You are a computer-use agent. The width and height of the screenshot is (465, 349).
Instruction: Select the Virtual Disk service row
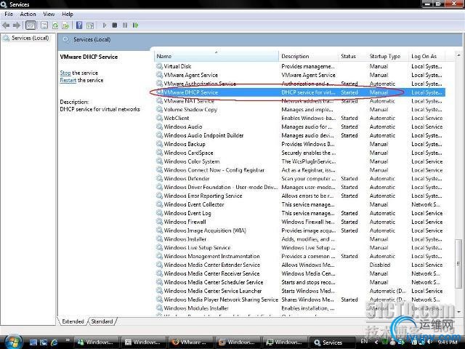point(300,66)
